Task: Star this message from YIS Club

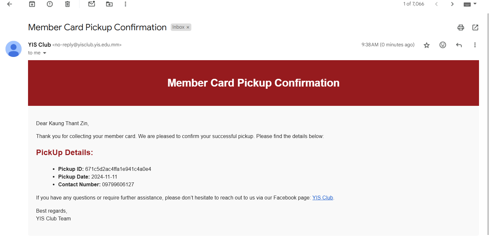Action: coord(427,45)
